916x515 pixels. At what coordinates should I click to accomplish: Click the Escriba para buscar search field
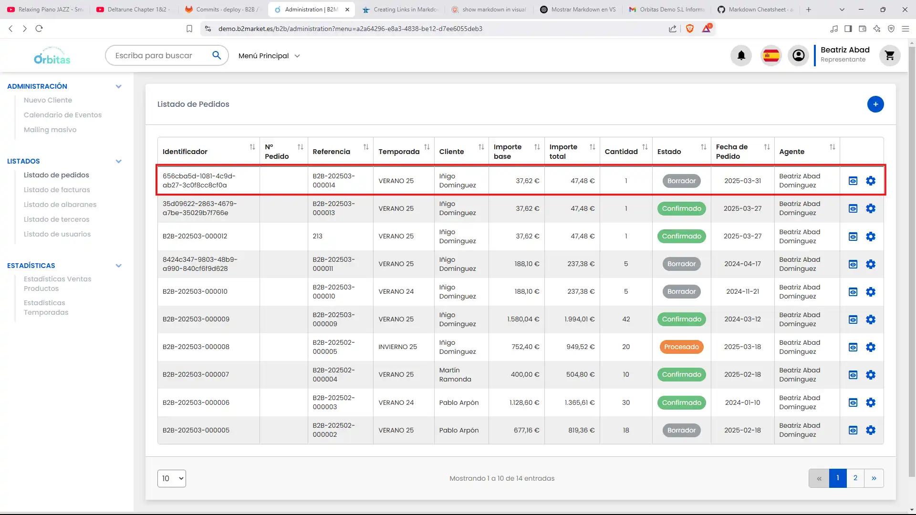pos(157,56)
